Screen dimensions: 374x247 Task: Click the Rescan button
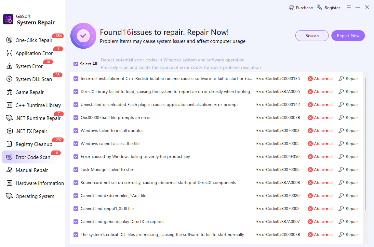pyautogui.click(x=312, y=35)
